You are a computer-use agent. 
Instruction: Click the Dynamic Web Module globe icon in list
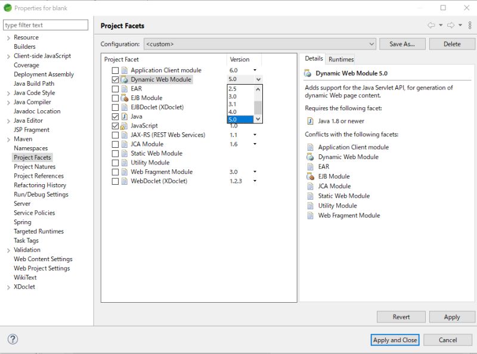click(x=124, y=79)
